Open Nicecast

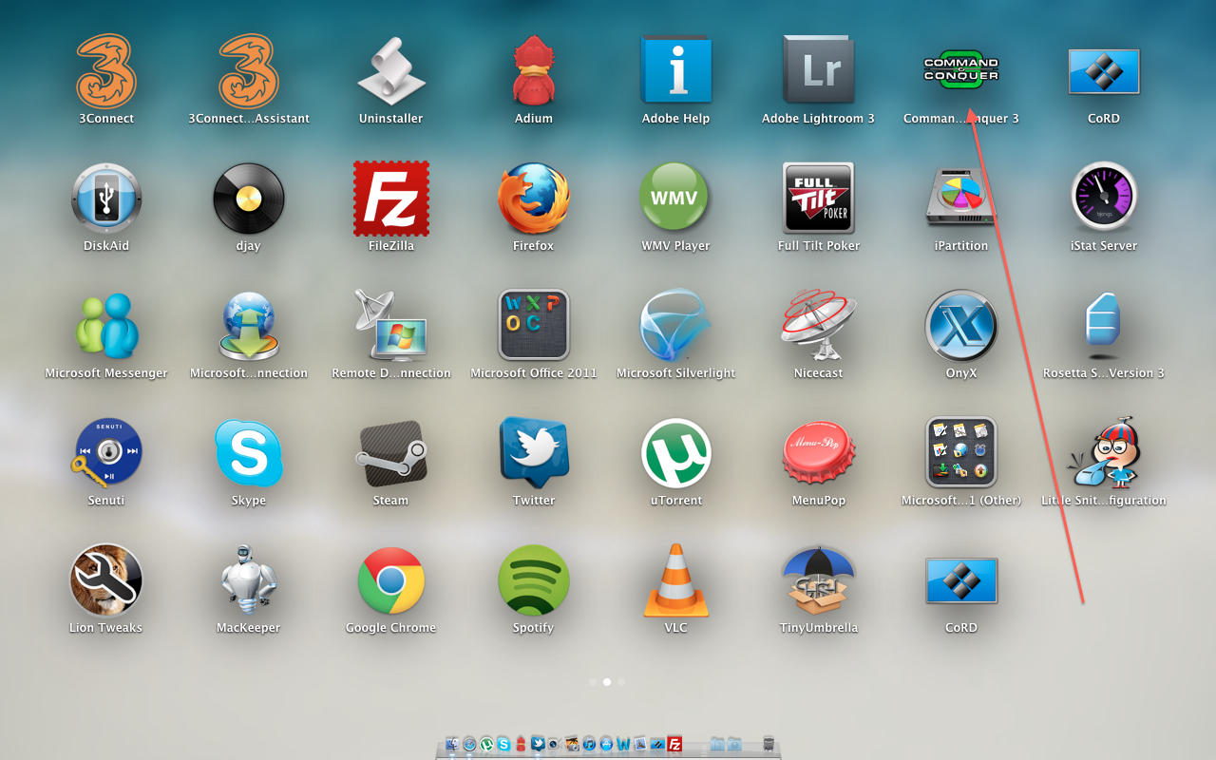[818, 326]
